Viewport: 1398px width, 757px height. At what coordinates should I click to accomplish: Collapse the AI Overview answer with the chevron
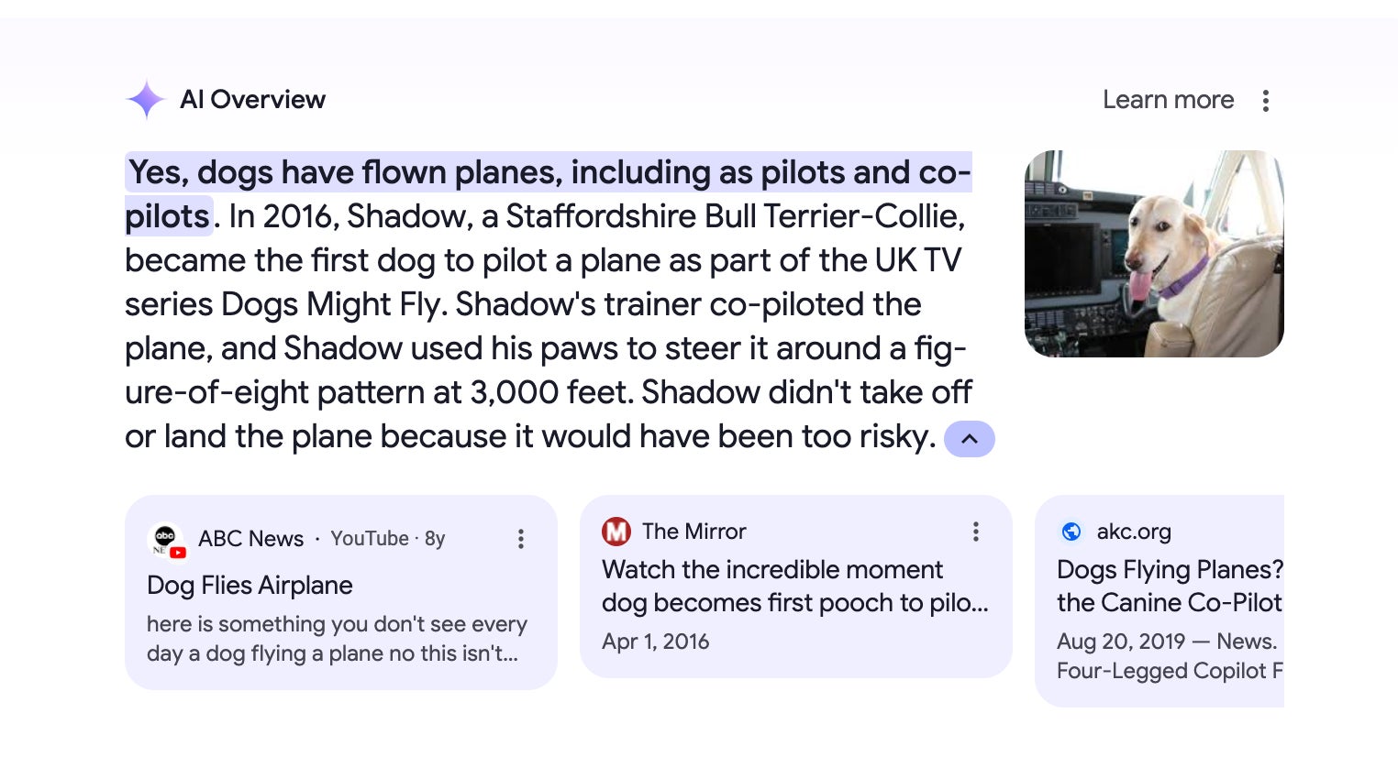click(x=970, y=439)
